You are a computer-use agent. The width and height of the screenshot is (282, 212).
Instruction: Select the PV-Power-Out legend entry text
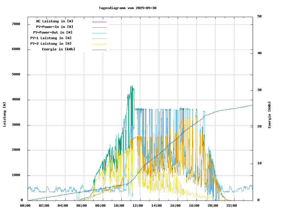(x=53, y=32)
